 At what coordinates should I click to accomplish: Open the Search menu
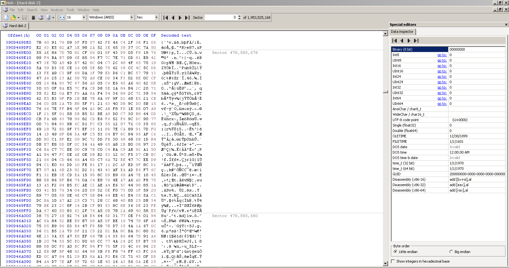coord(32,10)
